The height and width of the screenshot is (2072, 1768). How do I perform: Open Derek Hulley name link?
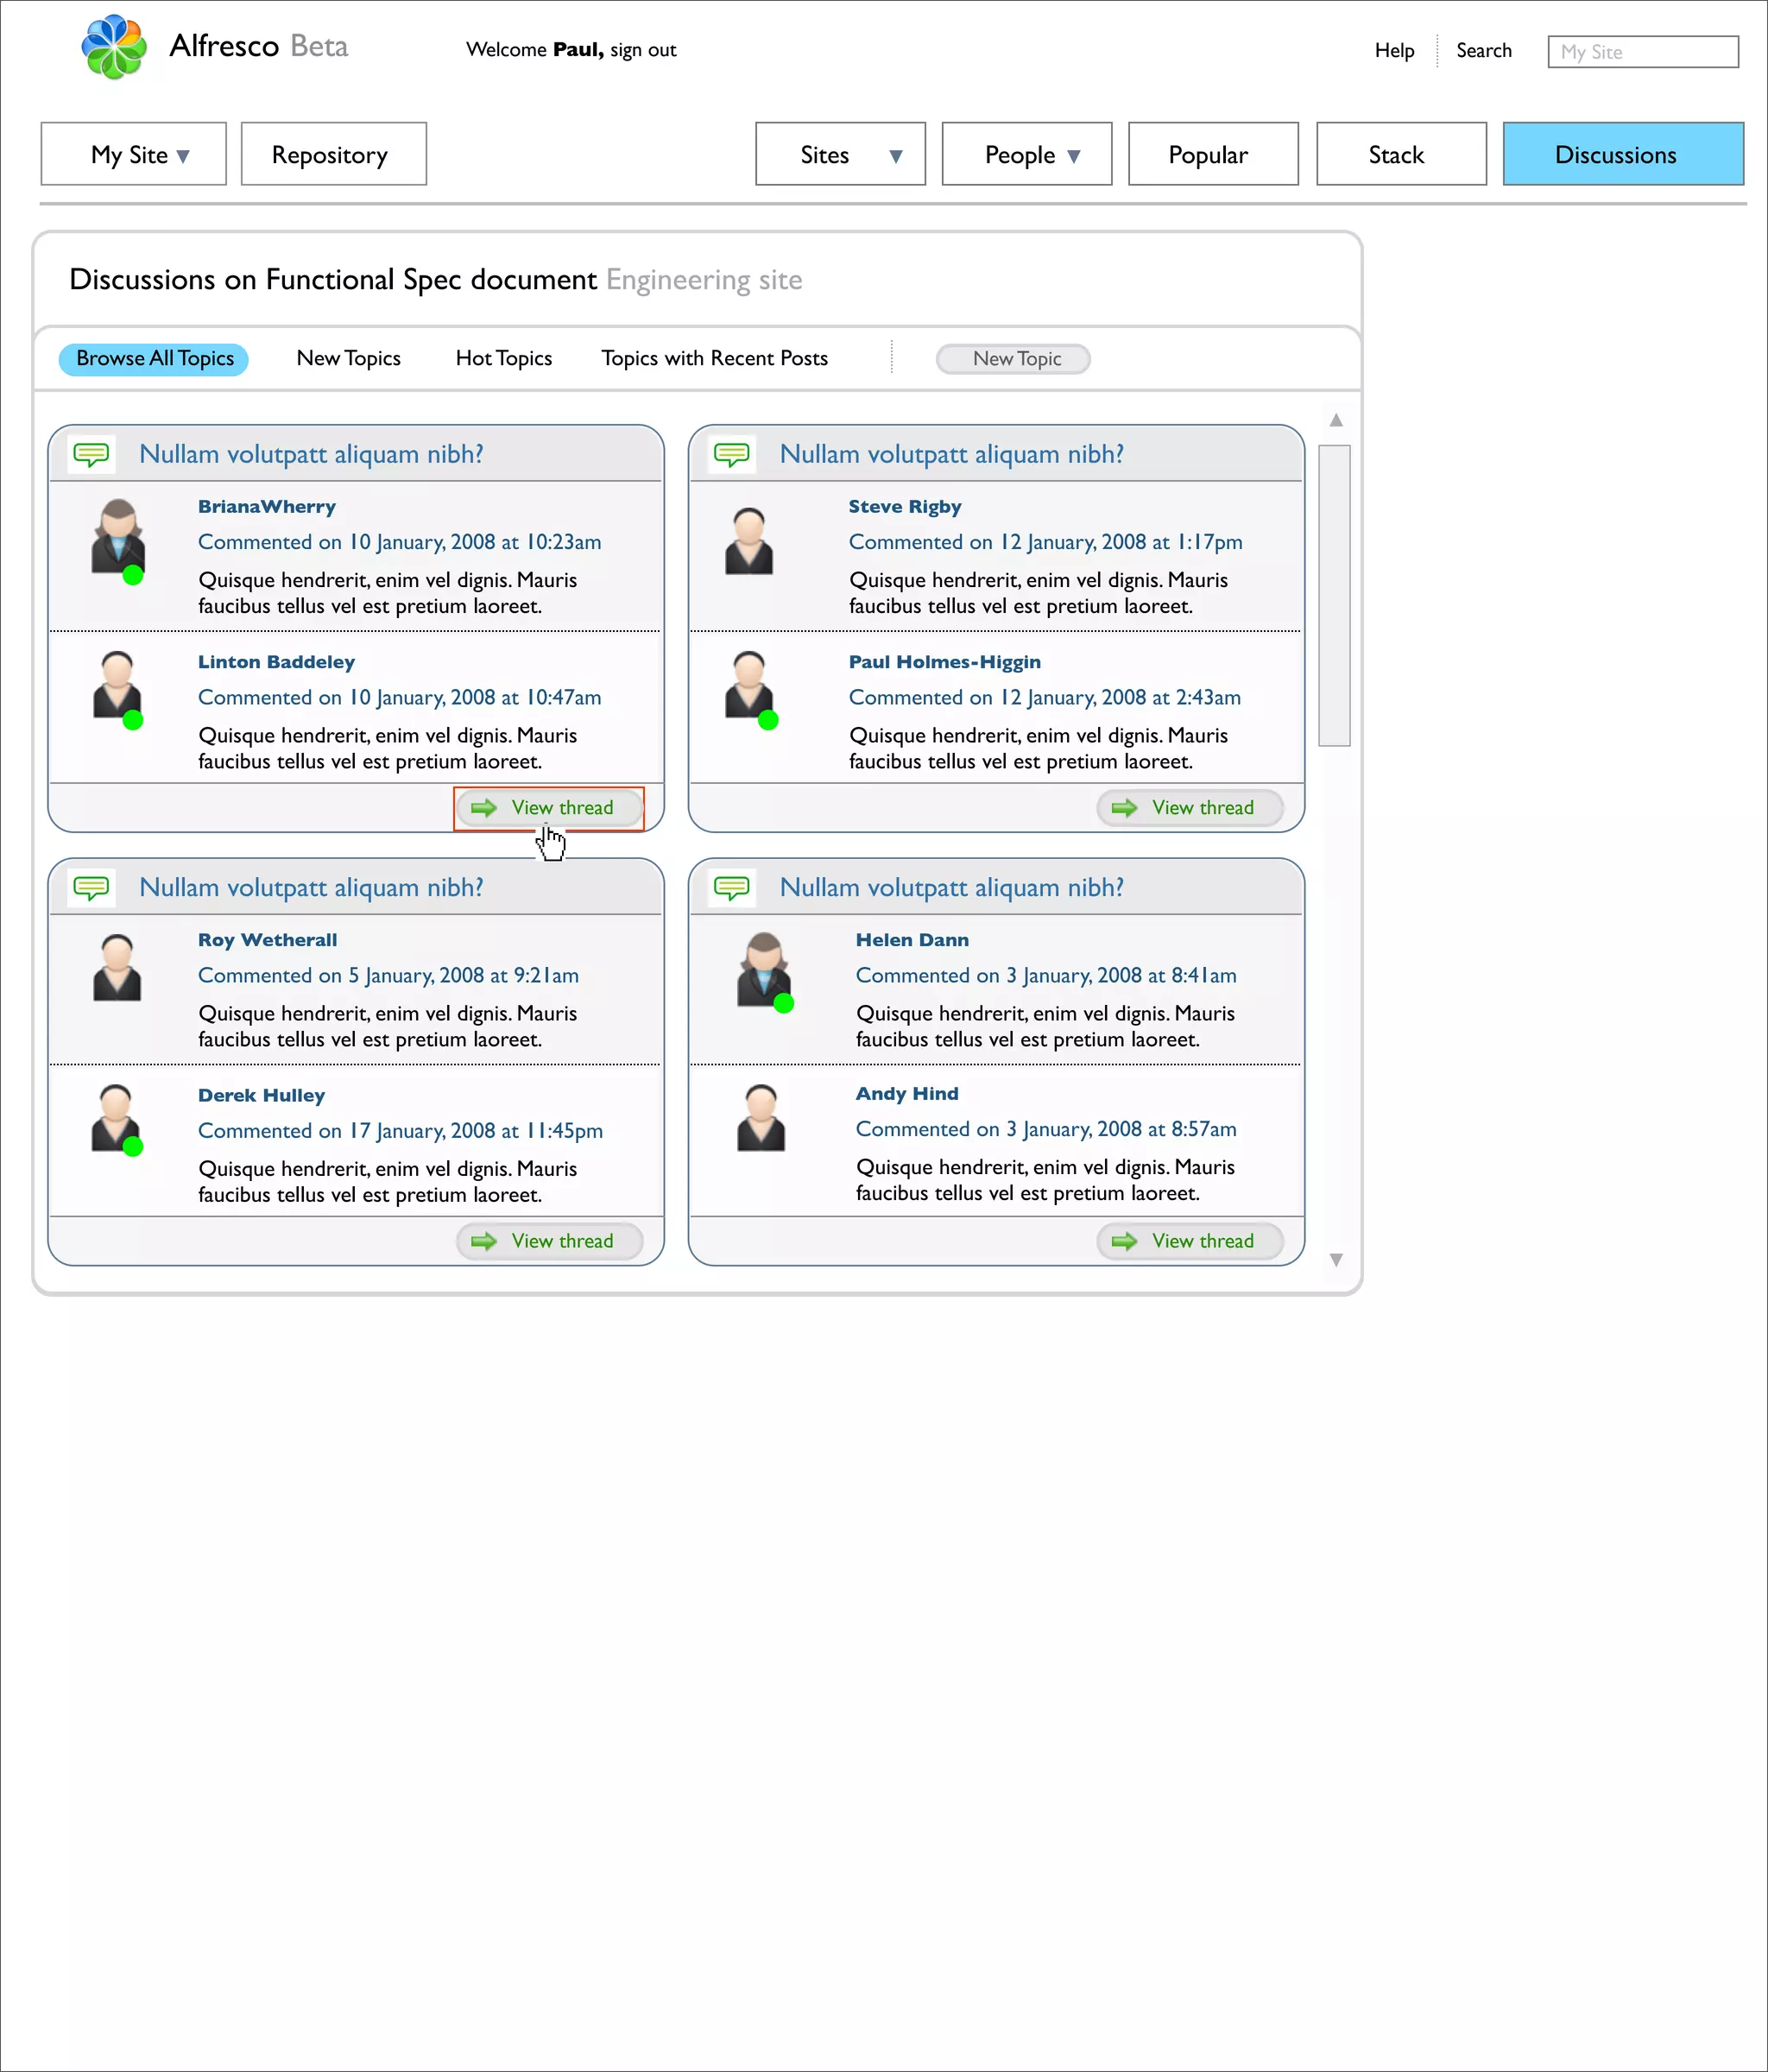[262, 1095]
